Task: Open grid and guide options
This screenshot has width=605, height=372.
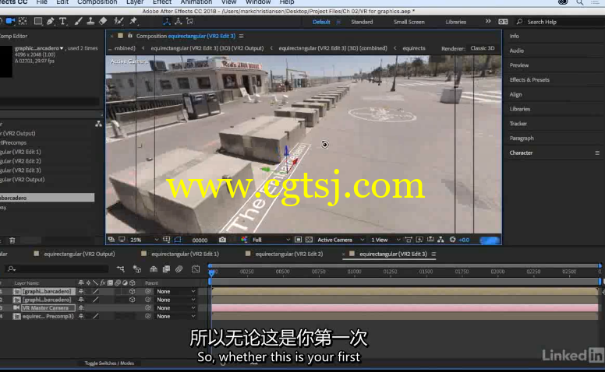Action: click(166, 240)
